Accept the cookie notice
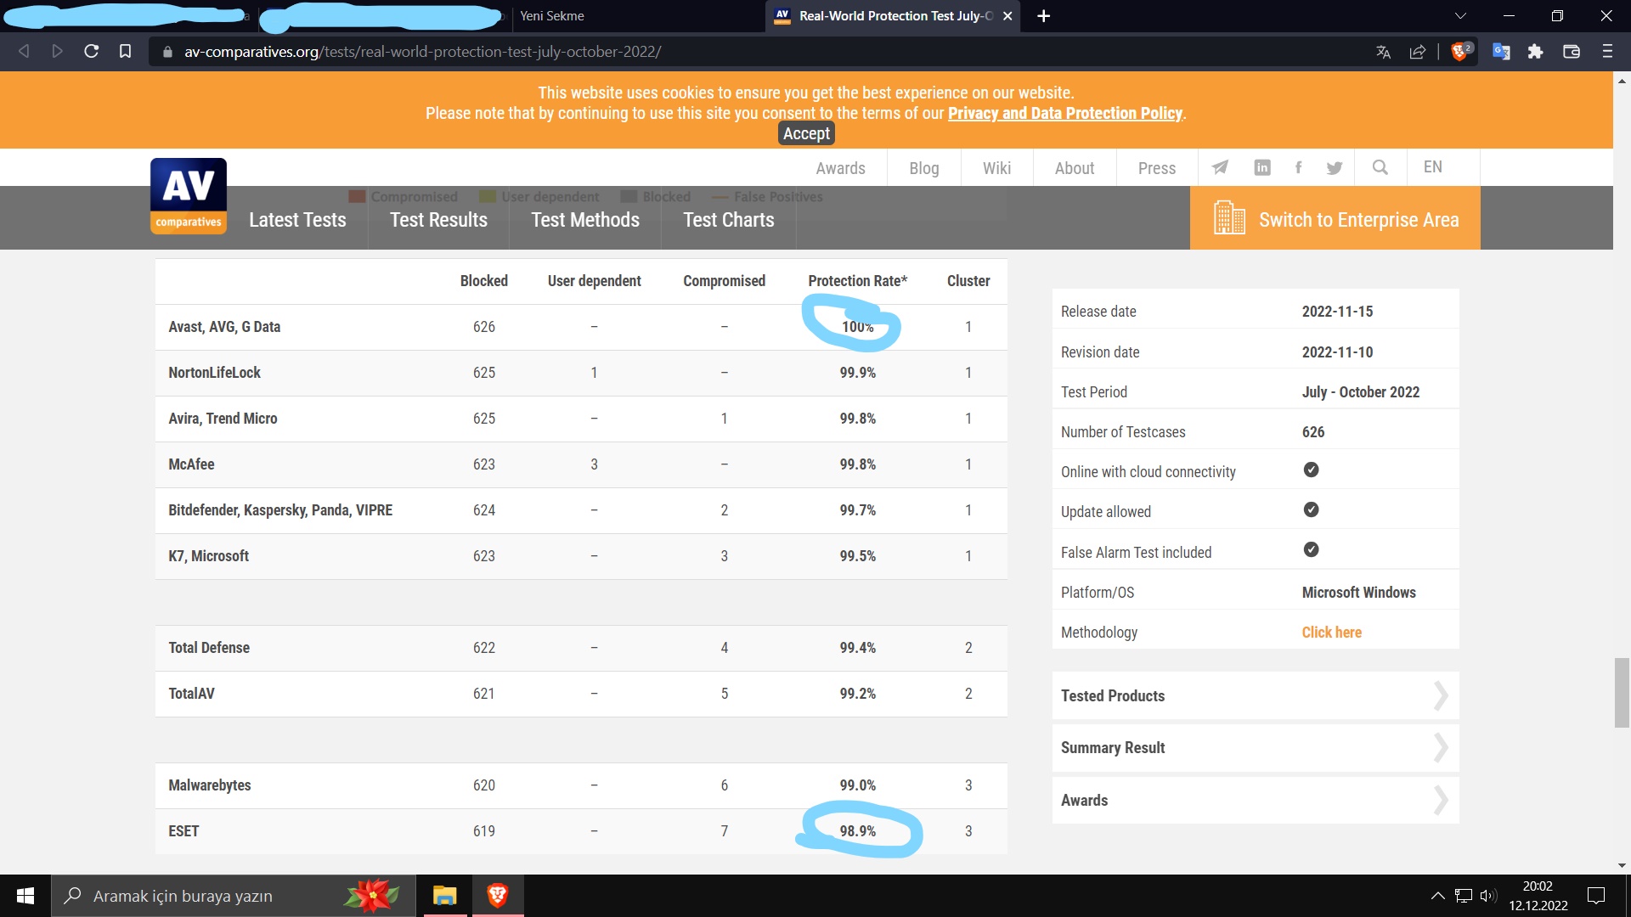 [806, 133]
